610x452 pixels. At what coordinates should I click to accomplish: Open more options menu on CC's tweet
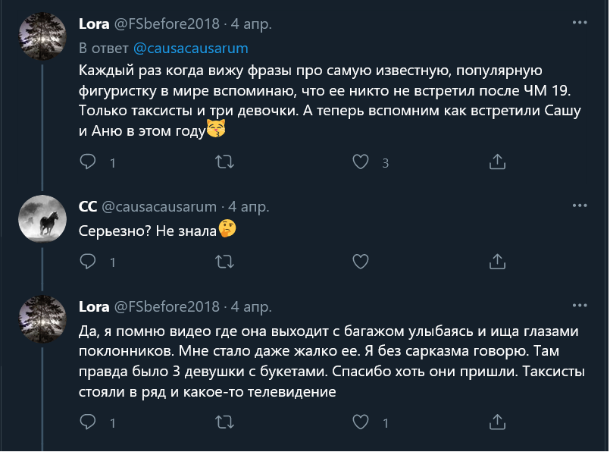pos(580,206)
